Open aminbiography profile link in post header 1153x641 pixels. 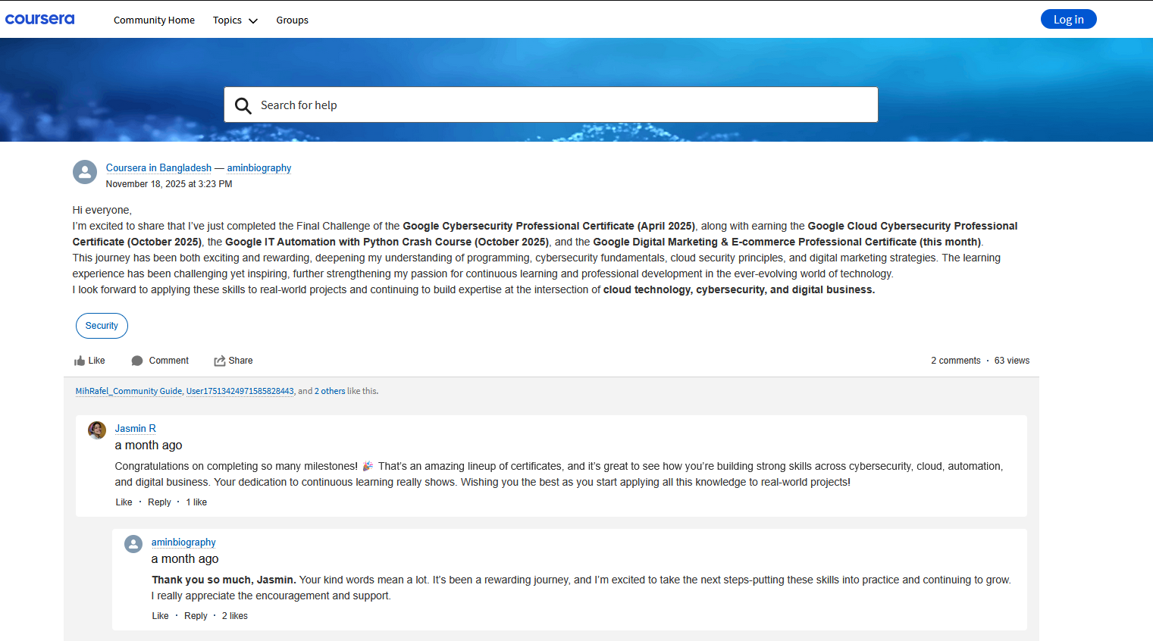pyautogui.click(x=259, y=168)
